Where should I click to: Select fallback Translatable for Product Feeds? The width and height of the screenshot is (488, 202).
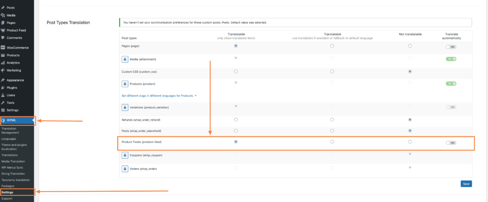(332, 141)
